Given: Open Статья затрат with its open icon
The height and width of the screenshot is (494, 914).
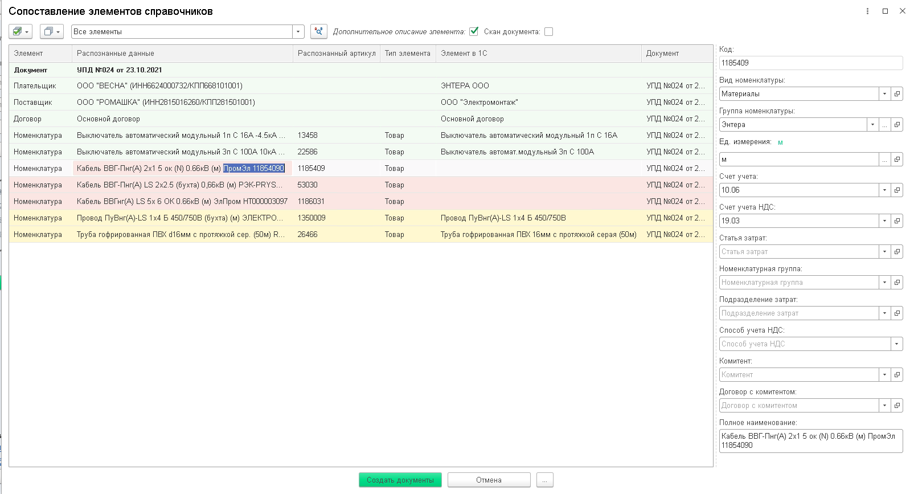Looking at the screenshot, I should click(x=897, y=251).
